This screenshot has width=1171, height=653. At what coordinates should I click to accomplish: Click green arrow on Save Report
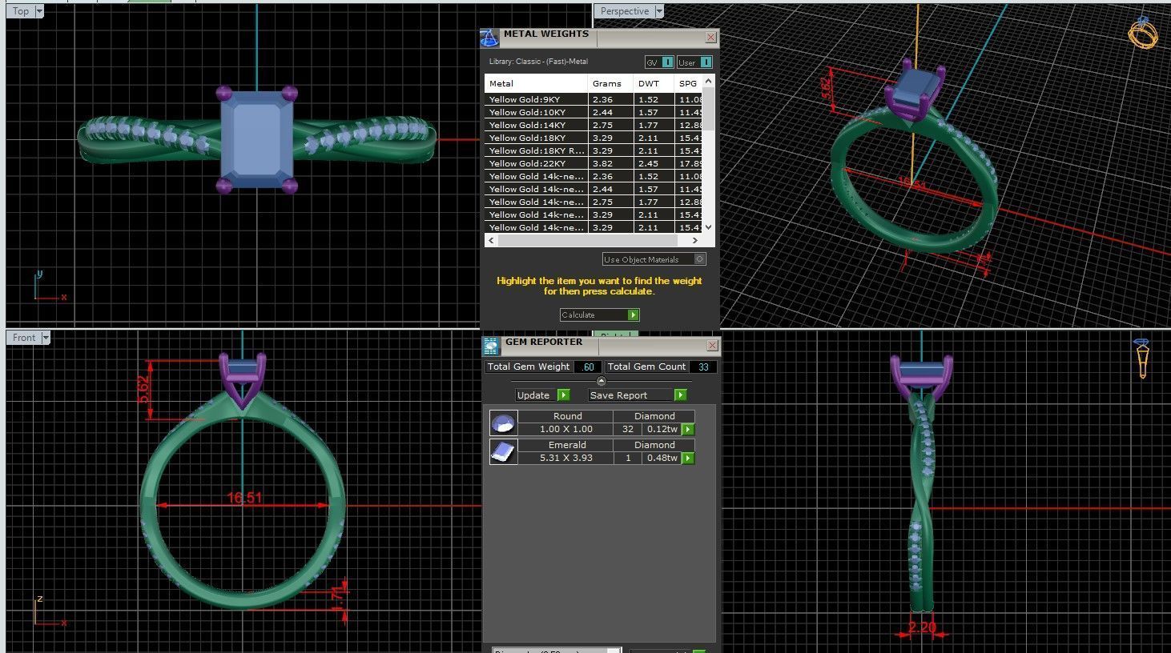680,395
